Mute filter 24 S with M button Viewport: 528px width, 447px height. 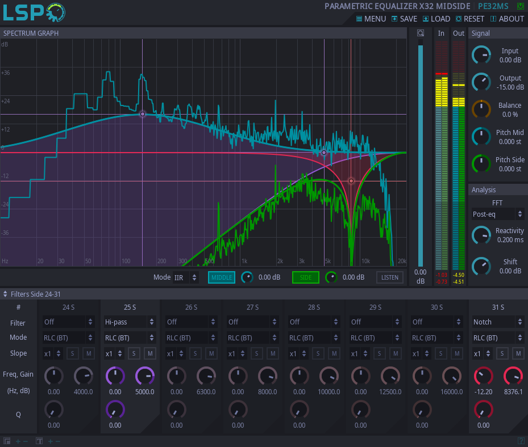(89, 353)
